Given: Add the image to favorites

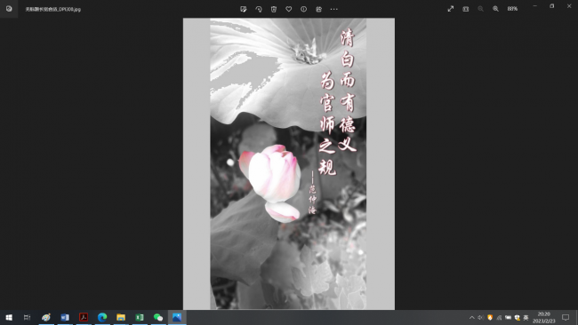Looking at the screenshot, I should 289,9.
